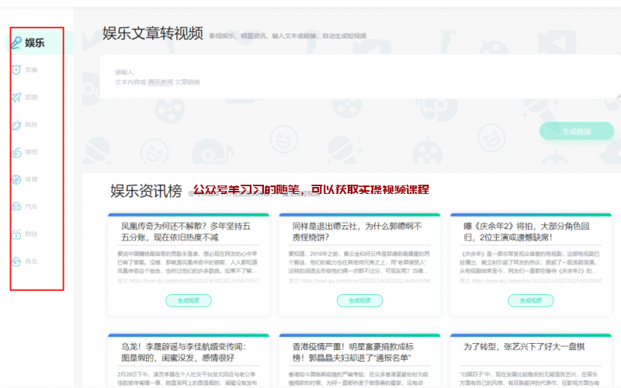Click the 游戏 gamepad icon in sidebar
The height and width of the screenshot is (388, 621).
pos(16,152)
